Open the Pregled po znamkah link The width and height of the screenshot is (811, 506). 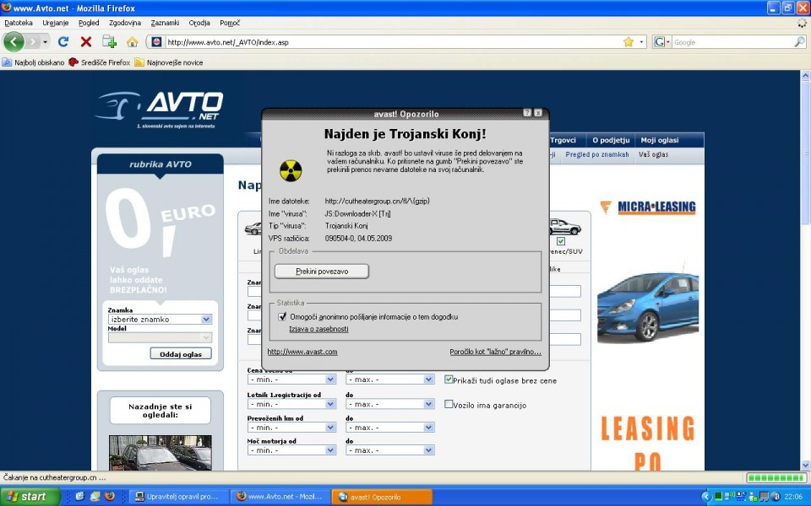(x=597, y=154)
